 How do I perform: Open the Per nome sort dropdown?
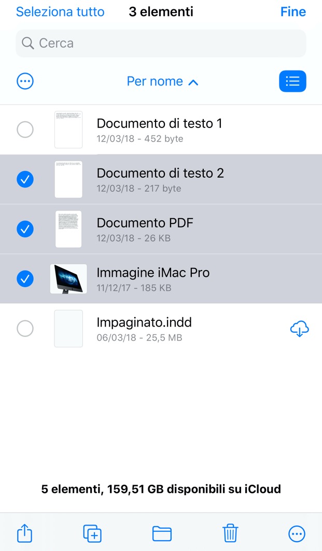pos(155,81)
